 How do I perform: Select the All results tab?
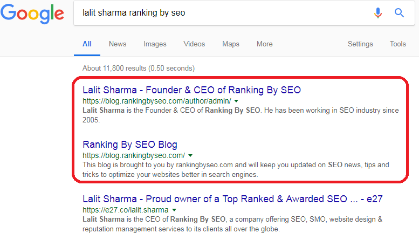point(87,44)
